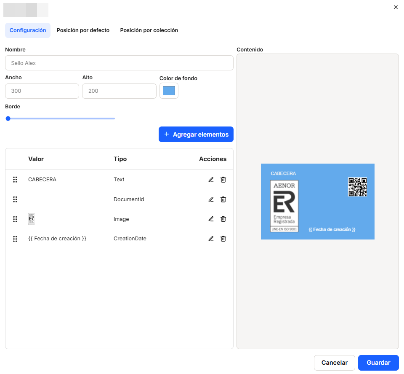Switch to Posición por defecto tab
The image size is (404, 374).
[83, 30]
